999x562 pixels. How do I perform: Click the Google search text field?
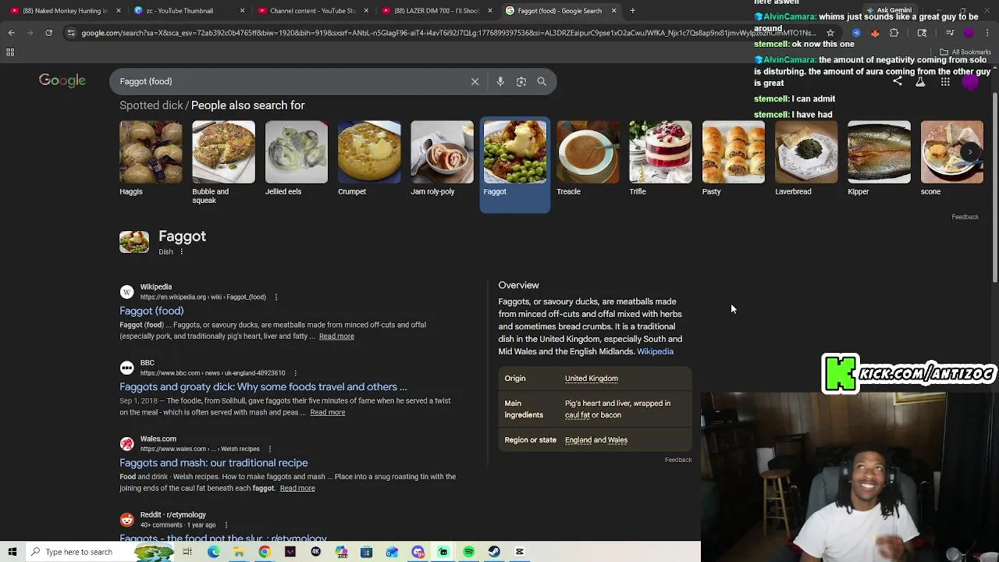tap(289, 81)
